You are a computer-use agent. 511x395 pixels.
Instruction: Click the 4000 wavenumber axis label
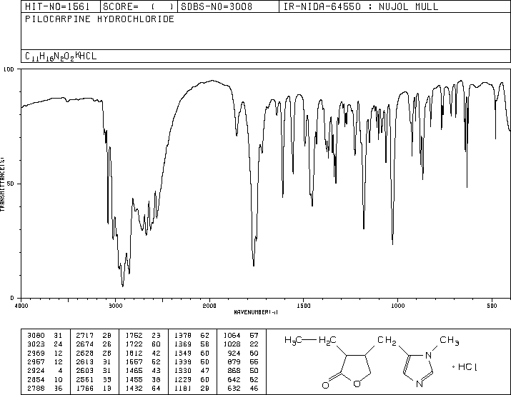click(x=21, y=306)
